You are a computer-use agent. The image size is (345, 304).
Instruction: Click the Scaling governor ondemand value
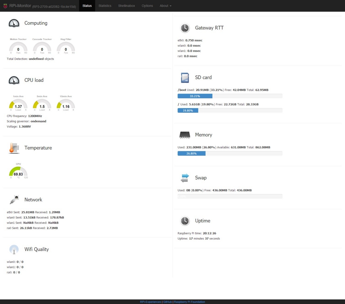(x=38, y=121)
